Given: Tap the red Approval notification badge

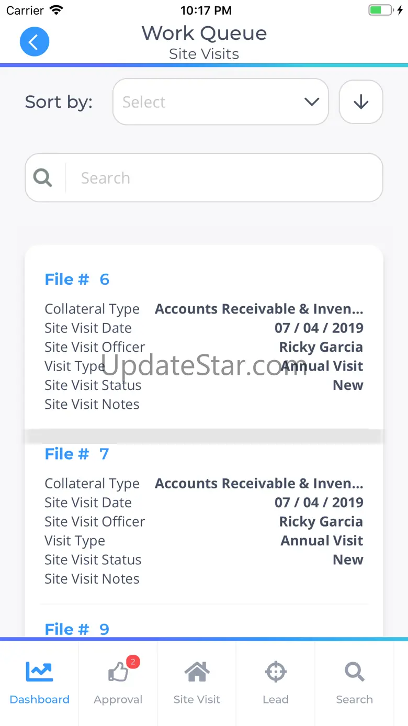Looking at the screenshot, I should click(133, 662).
